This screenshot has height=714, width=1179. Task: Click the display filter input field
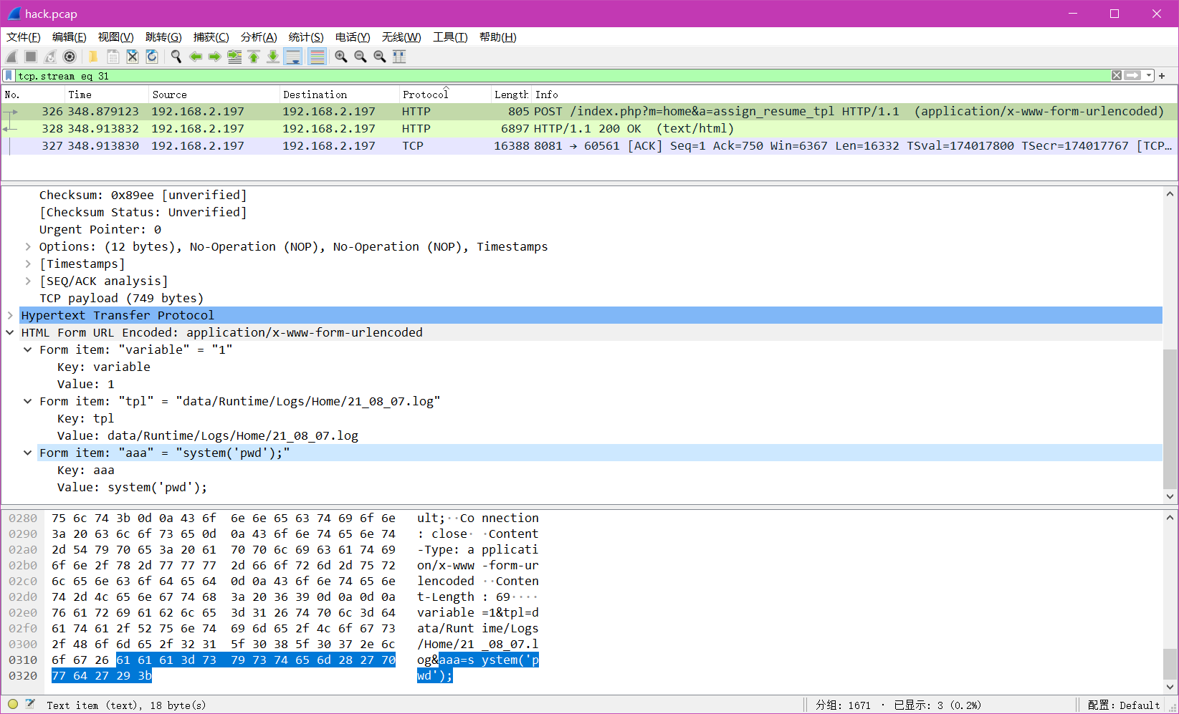pos(563,76)
